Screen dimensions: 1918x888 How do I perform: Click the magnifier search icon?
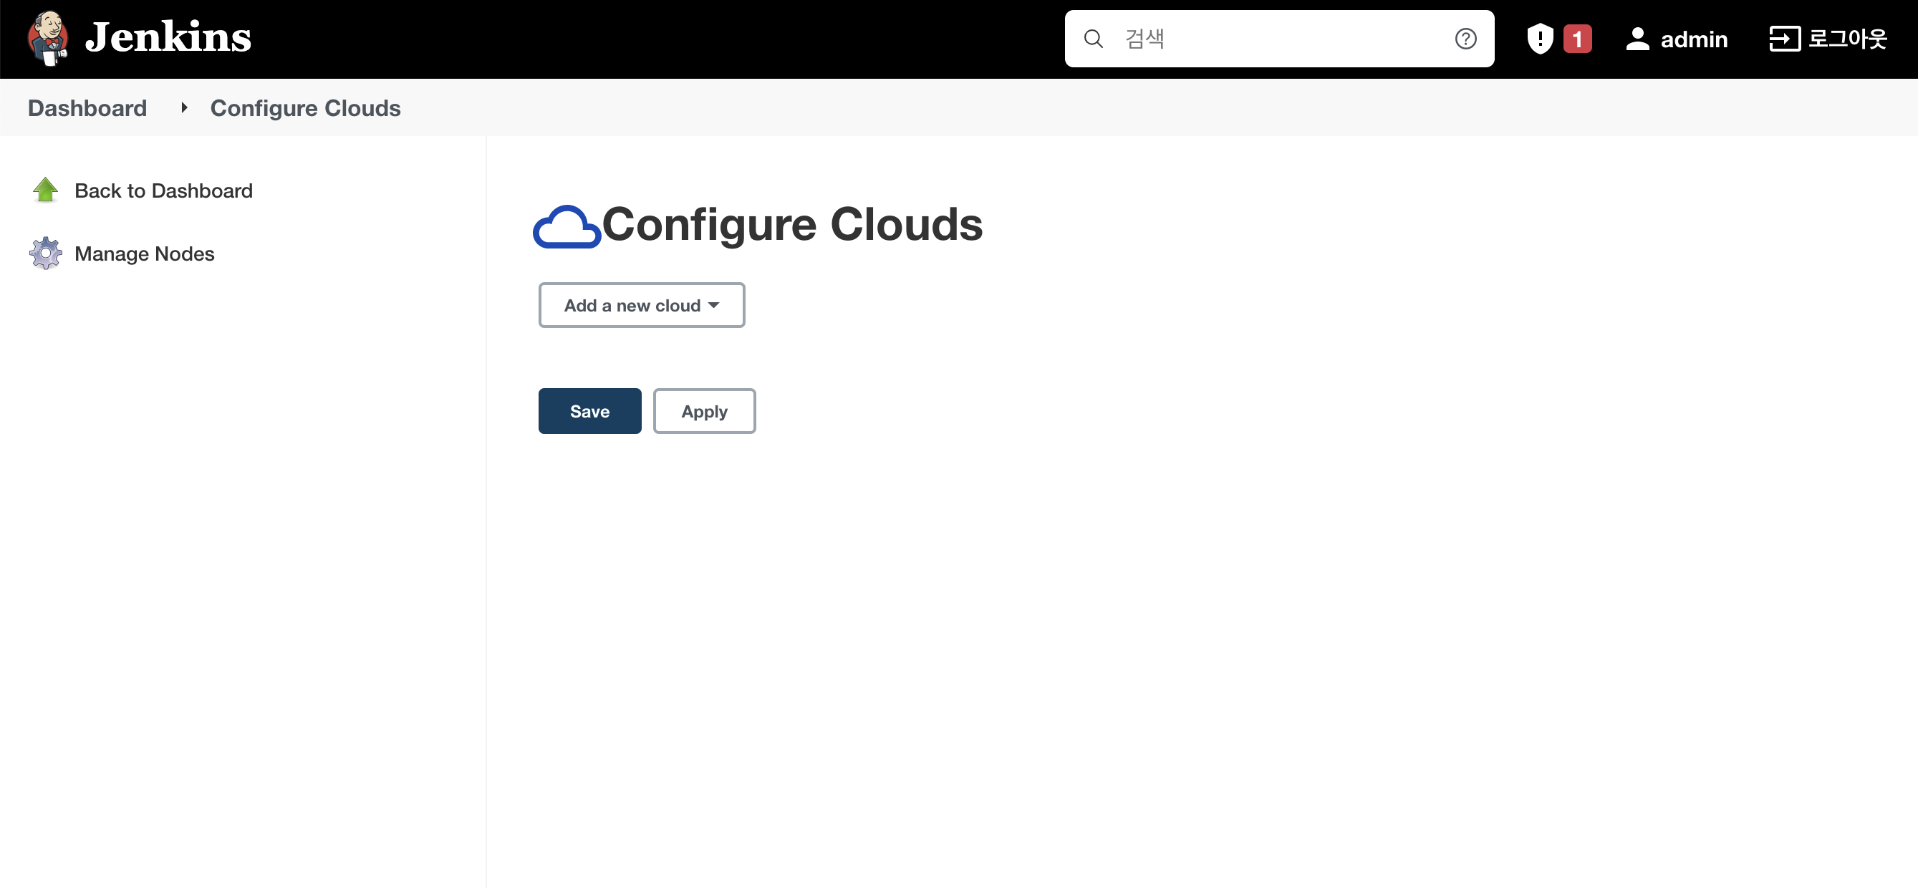click(x=1093, y=39)
